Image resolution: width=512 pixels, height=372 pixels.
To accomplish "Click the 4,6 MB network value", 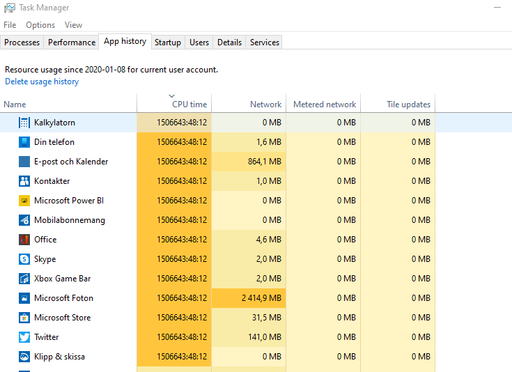I will [269, 240].
